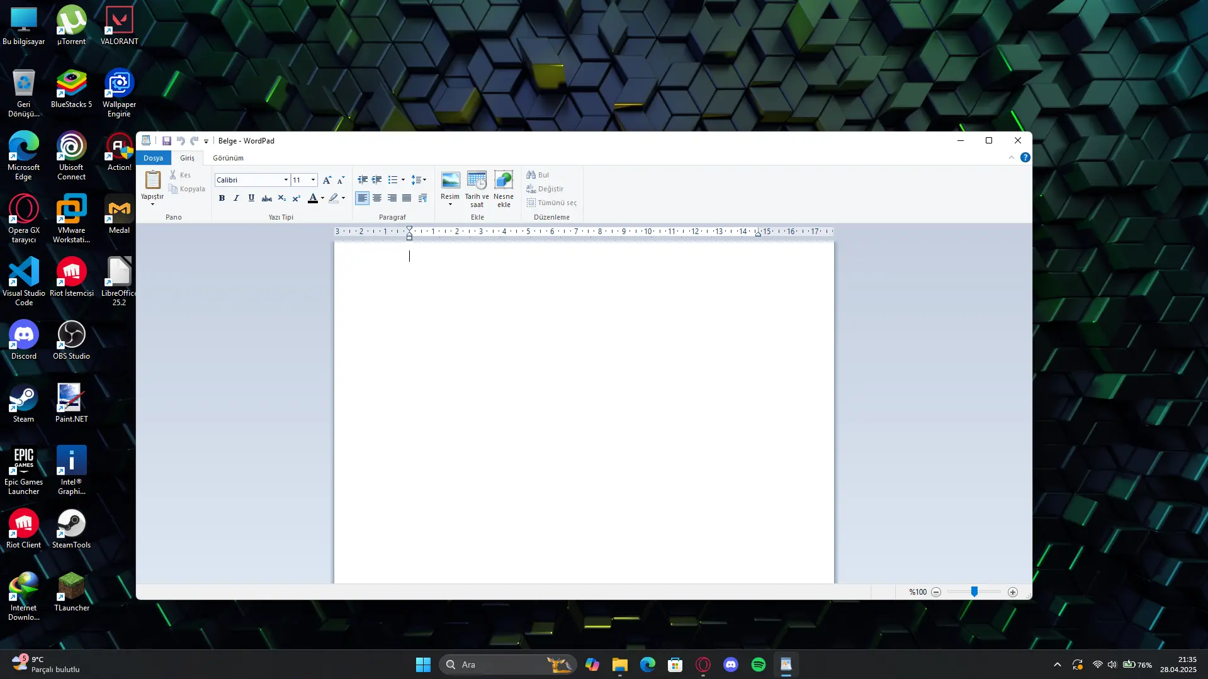Screen dimensions: 1208x679
Task: Click the %100 zoom level text
Action: pyautogui.click(x=918, y=592)
